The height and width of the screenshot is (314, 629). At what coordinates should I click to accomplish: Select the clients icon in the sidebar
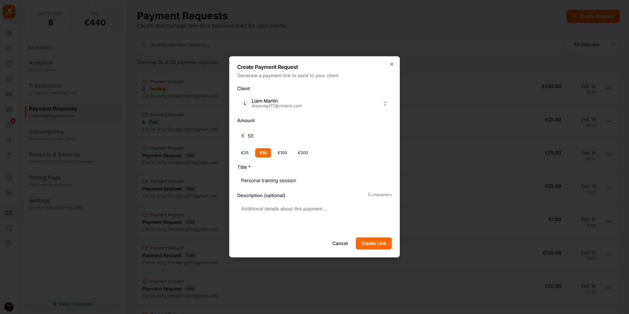[x=9, y=48]
